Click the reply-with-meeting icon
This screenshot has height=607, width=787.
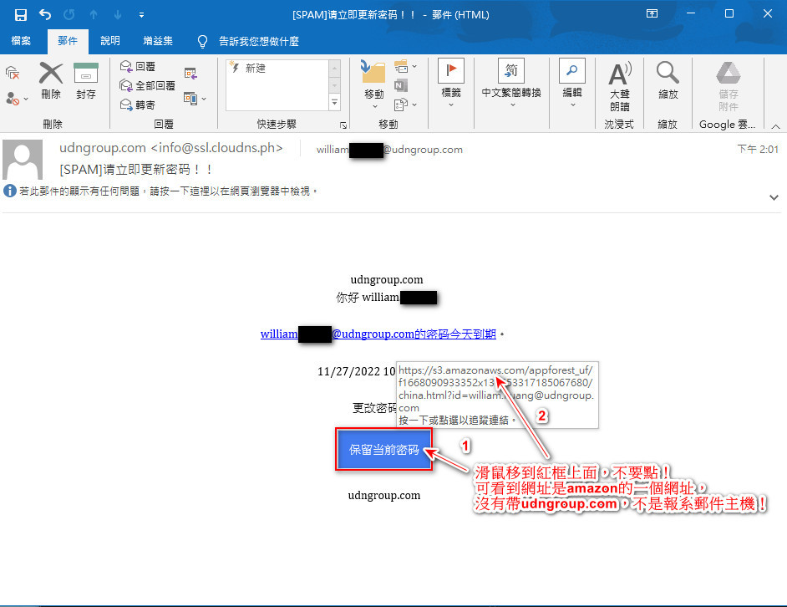[x=190, y=74]
